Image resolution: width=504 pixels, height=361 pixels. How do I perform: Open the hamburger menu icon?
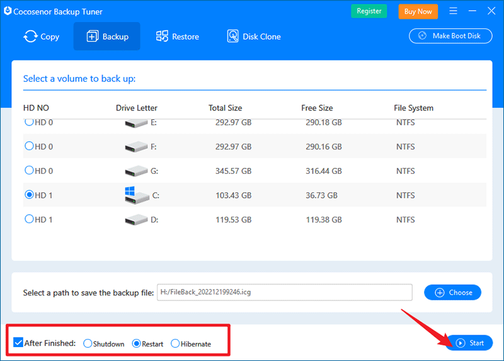tap(453, 11)
